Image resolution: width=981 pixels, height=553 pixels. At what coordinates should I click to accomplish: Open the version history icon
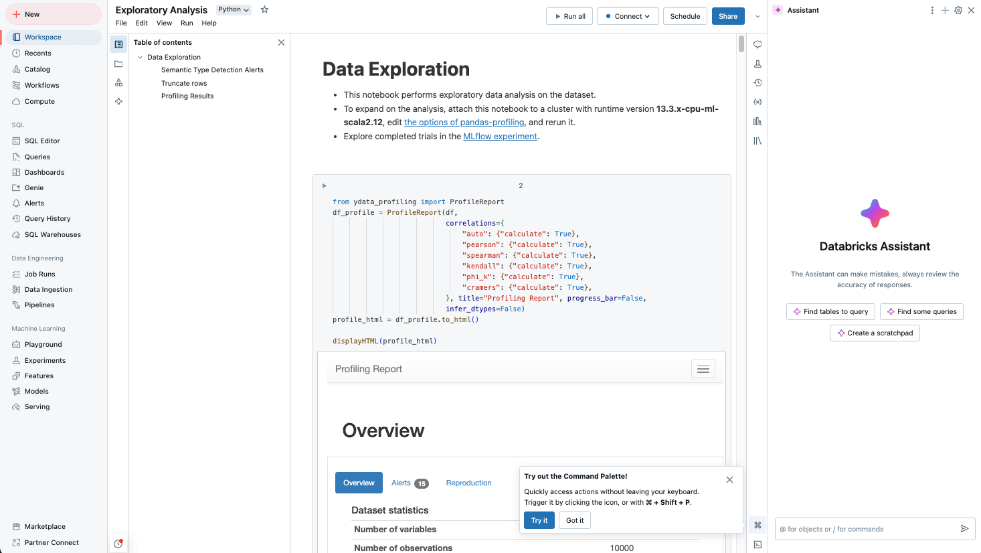[x=757, y=83]
